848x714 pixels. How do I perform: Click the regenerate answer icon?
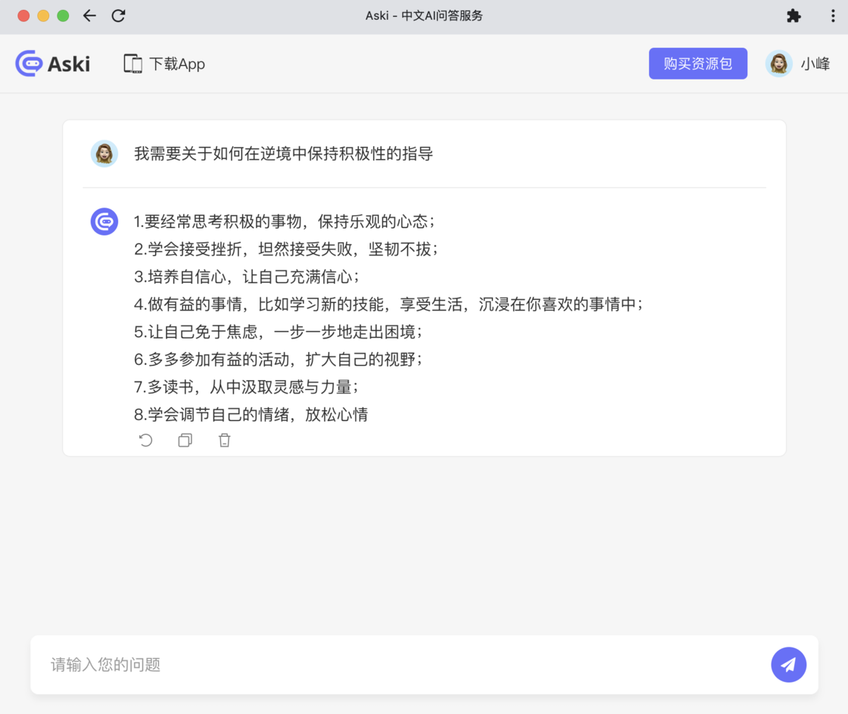pyautogui.click(x=146, y=440)
